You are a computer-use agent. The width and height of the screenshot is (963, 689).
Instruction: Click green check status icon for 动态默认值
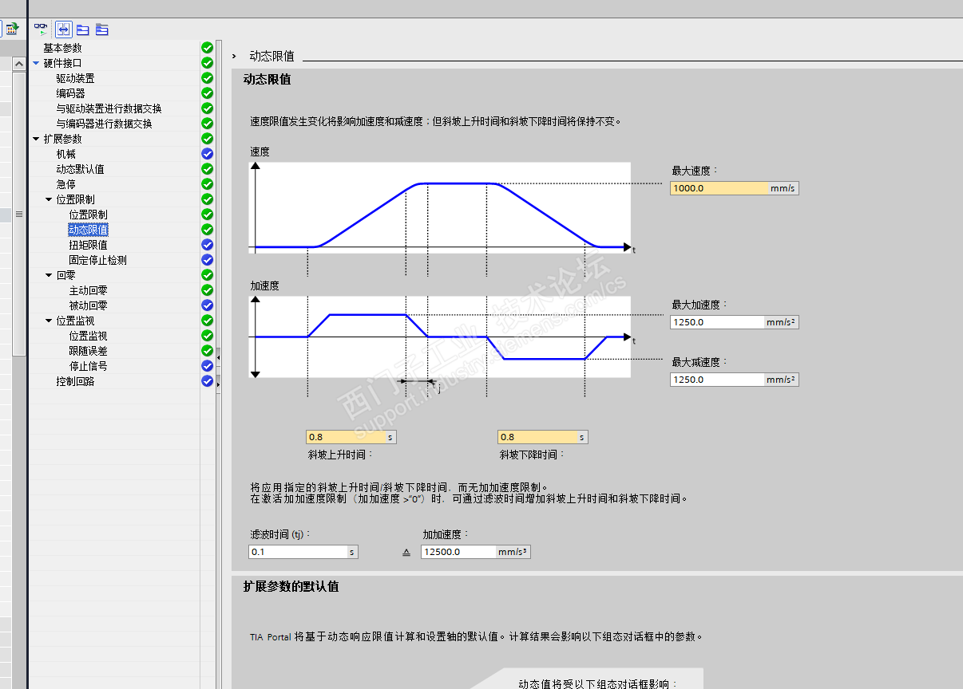point(207,169)
